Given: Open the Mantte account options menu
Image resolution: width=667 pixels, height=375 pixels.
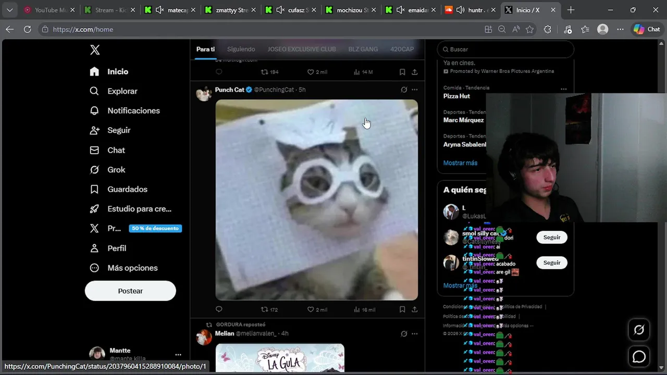Looking at the screenshot, I should click(x=178, y=354).
